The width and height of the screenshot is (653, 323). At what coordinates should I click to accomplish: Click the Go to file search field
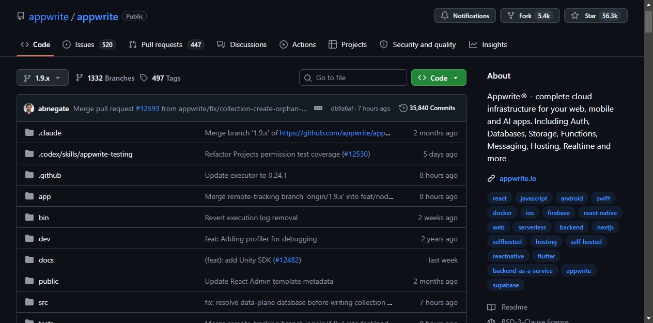[x=353, y=78]
